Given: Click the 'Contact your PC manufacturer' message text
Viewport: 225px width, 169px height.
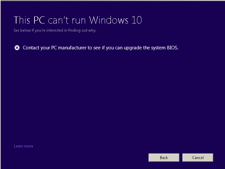Looking at the screenshot, I should click(x=101, y=48).
